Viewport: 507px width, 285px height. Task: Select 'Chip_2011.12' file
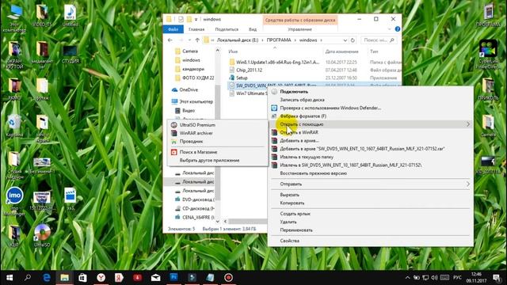click(249, 70)
